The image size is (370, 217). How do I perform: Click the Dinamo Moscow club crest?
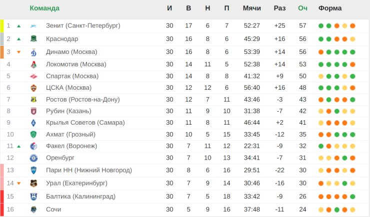[x=33, y=52]
